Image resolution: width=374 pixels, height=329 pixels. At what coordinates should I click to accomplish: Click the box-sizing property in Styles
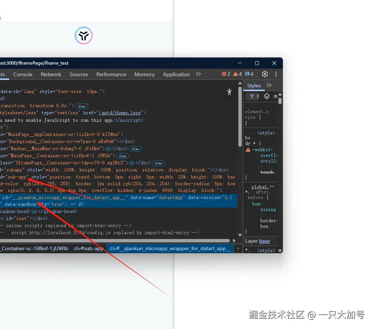[x=264, y=207]
